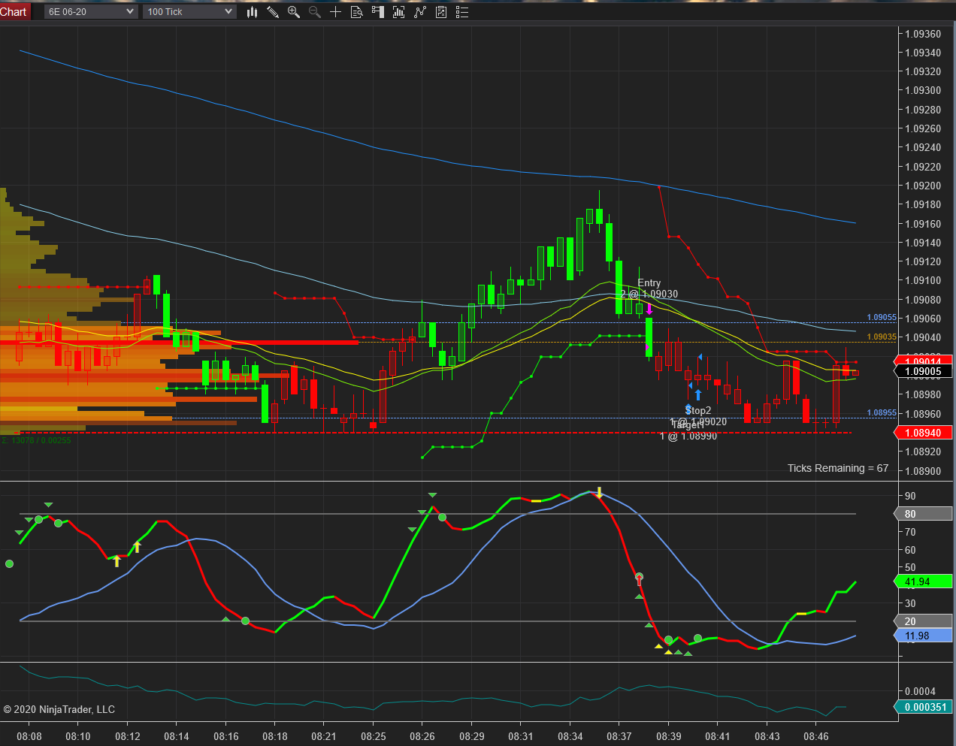This screenshot has width=956, height=746.
Task: Click the Ticks Remaining = 67 text
Action: [838, 468]
